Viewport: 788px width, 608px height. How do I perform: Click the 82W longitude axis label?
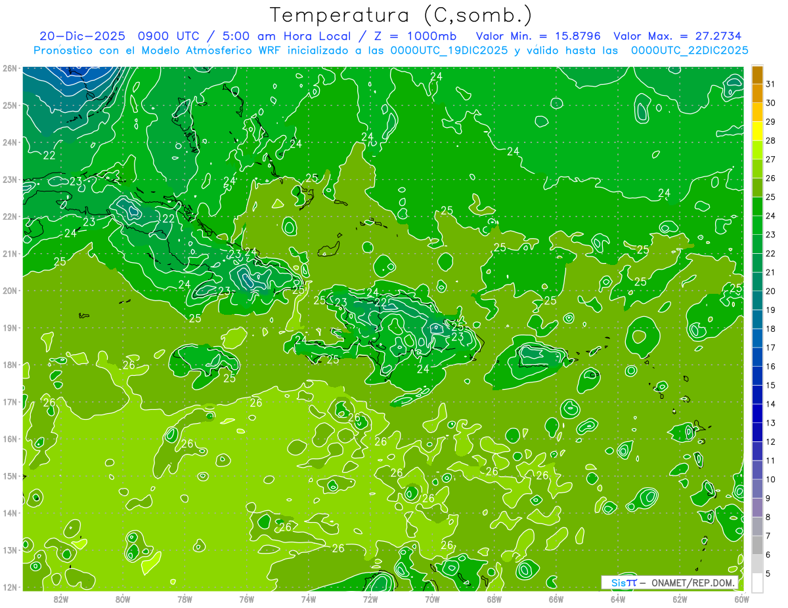(61, 599)
